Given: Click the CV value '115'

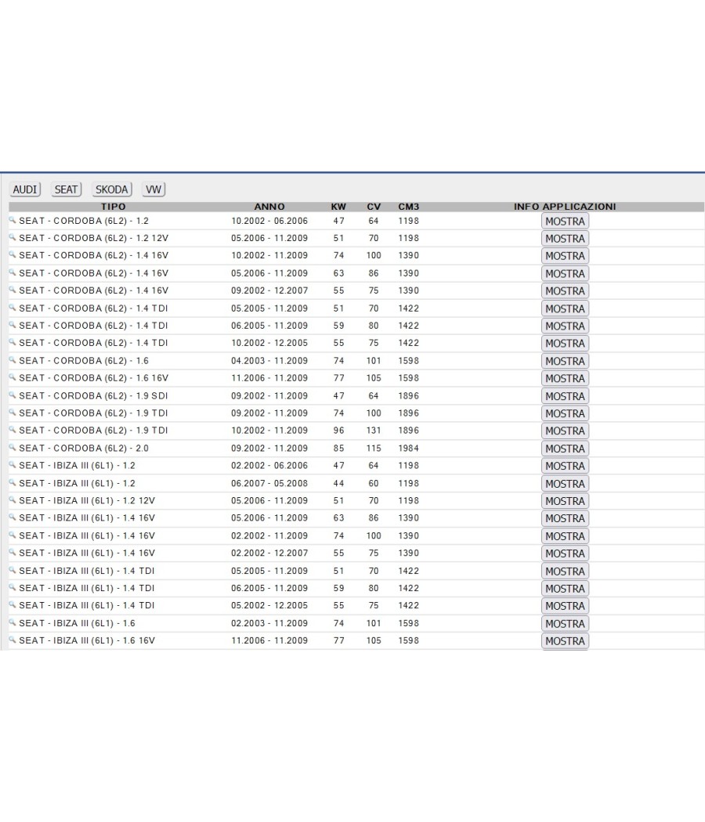Looking at the screenshot, I should [374, 449].
